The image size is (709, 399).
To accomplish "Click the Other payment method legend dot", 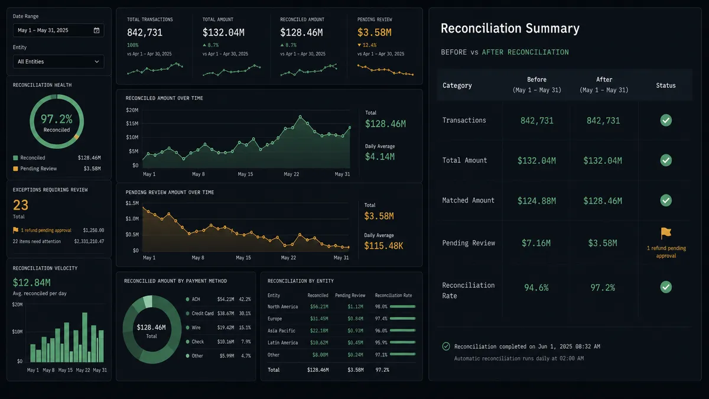I will tap(187, 356).
